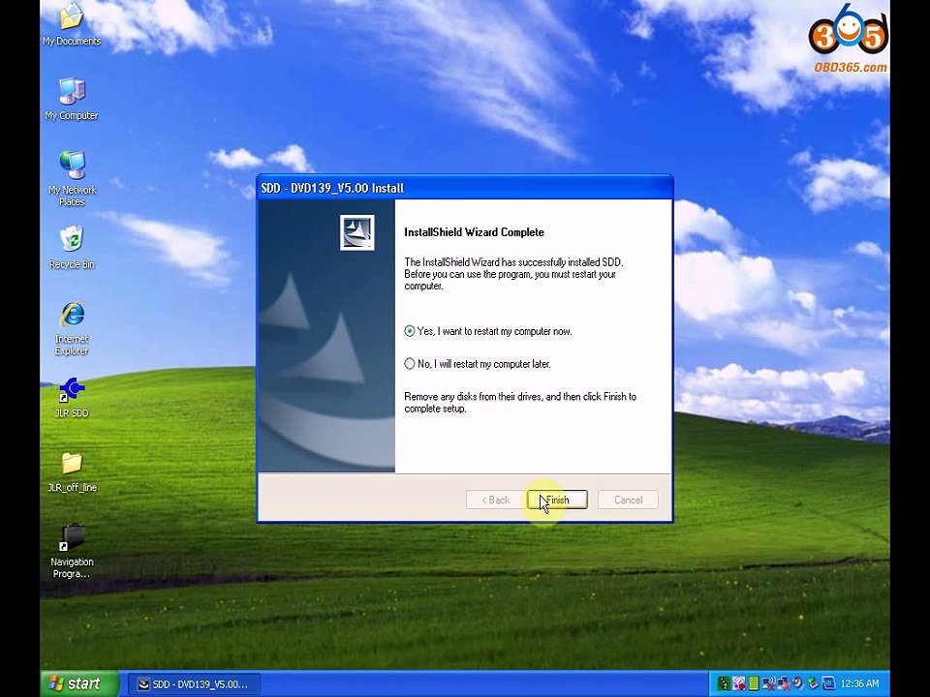
Task: Click the InstallShield logo icon in the wizard
Action: [357, 232]
